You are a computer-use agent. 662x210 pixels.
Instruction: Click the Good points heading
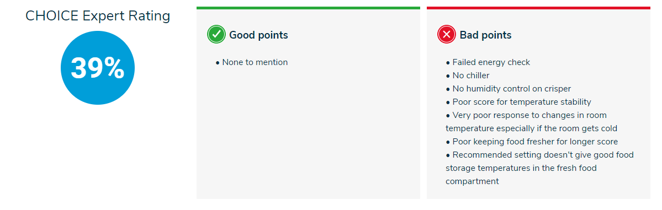(258, 35)
